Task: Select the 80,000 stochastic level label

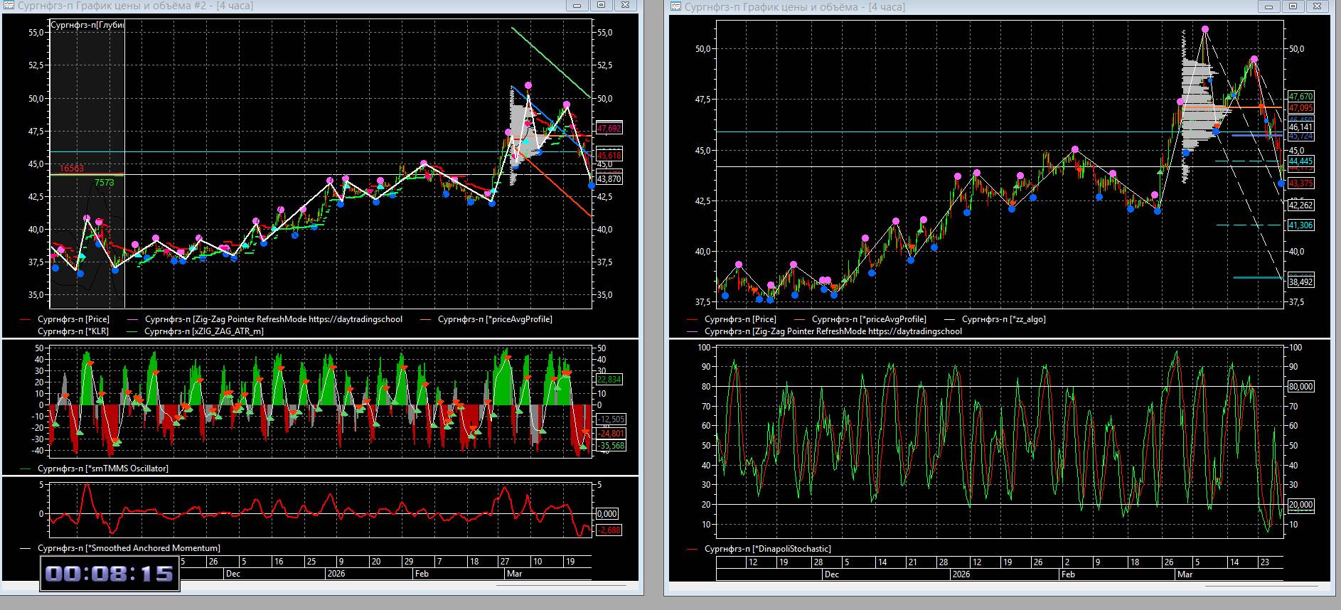Action: pyautogui.click(x=1300, y=387)
